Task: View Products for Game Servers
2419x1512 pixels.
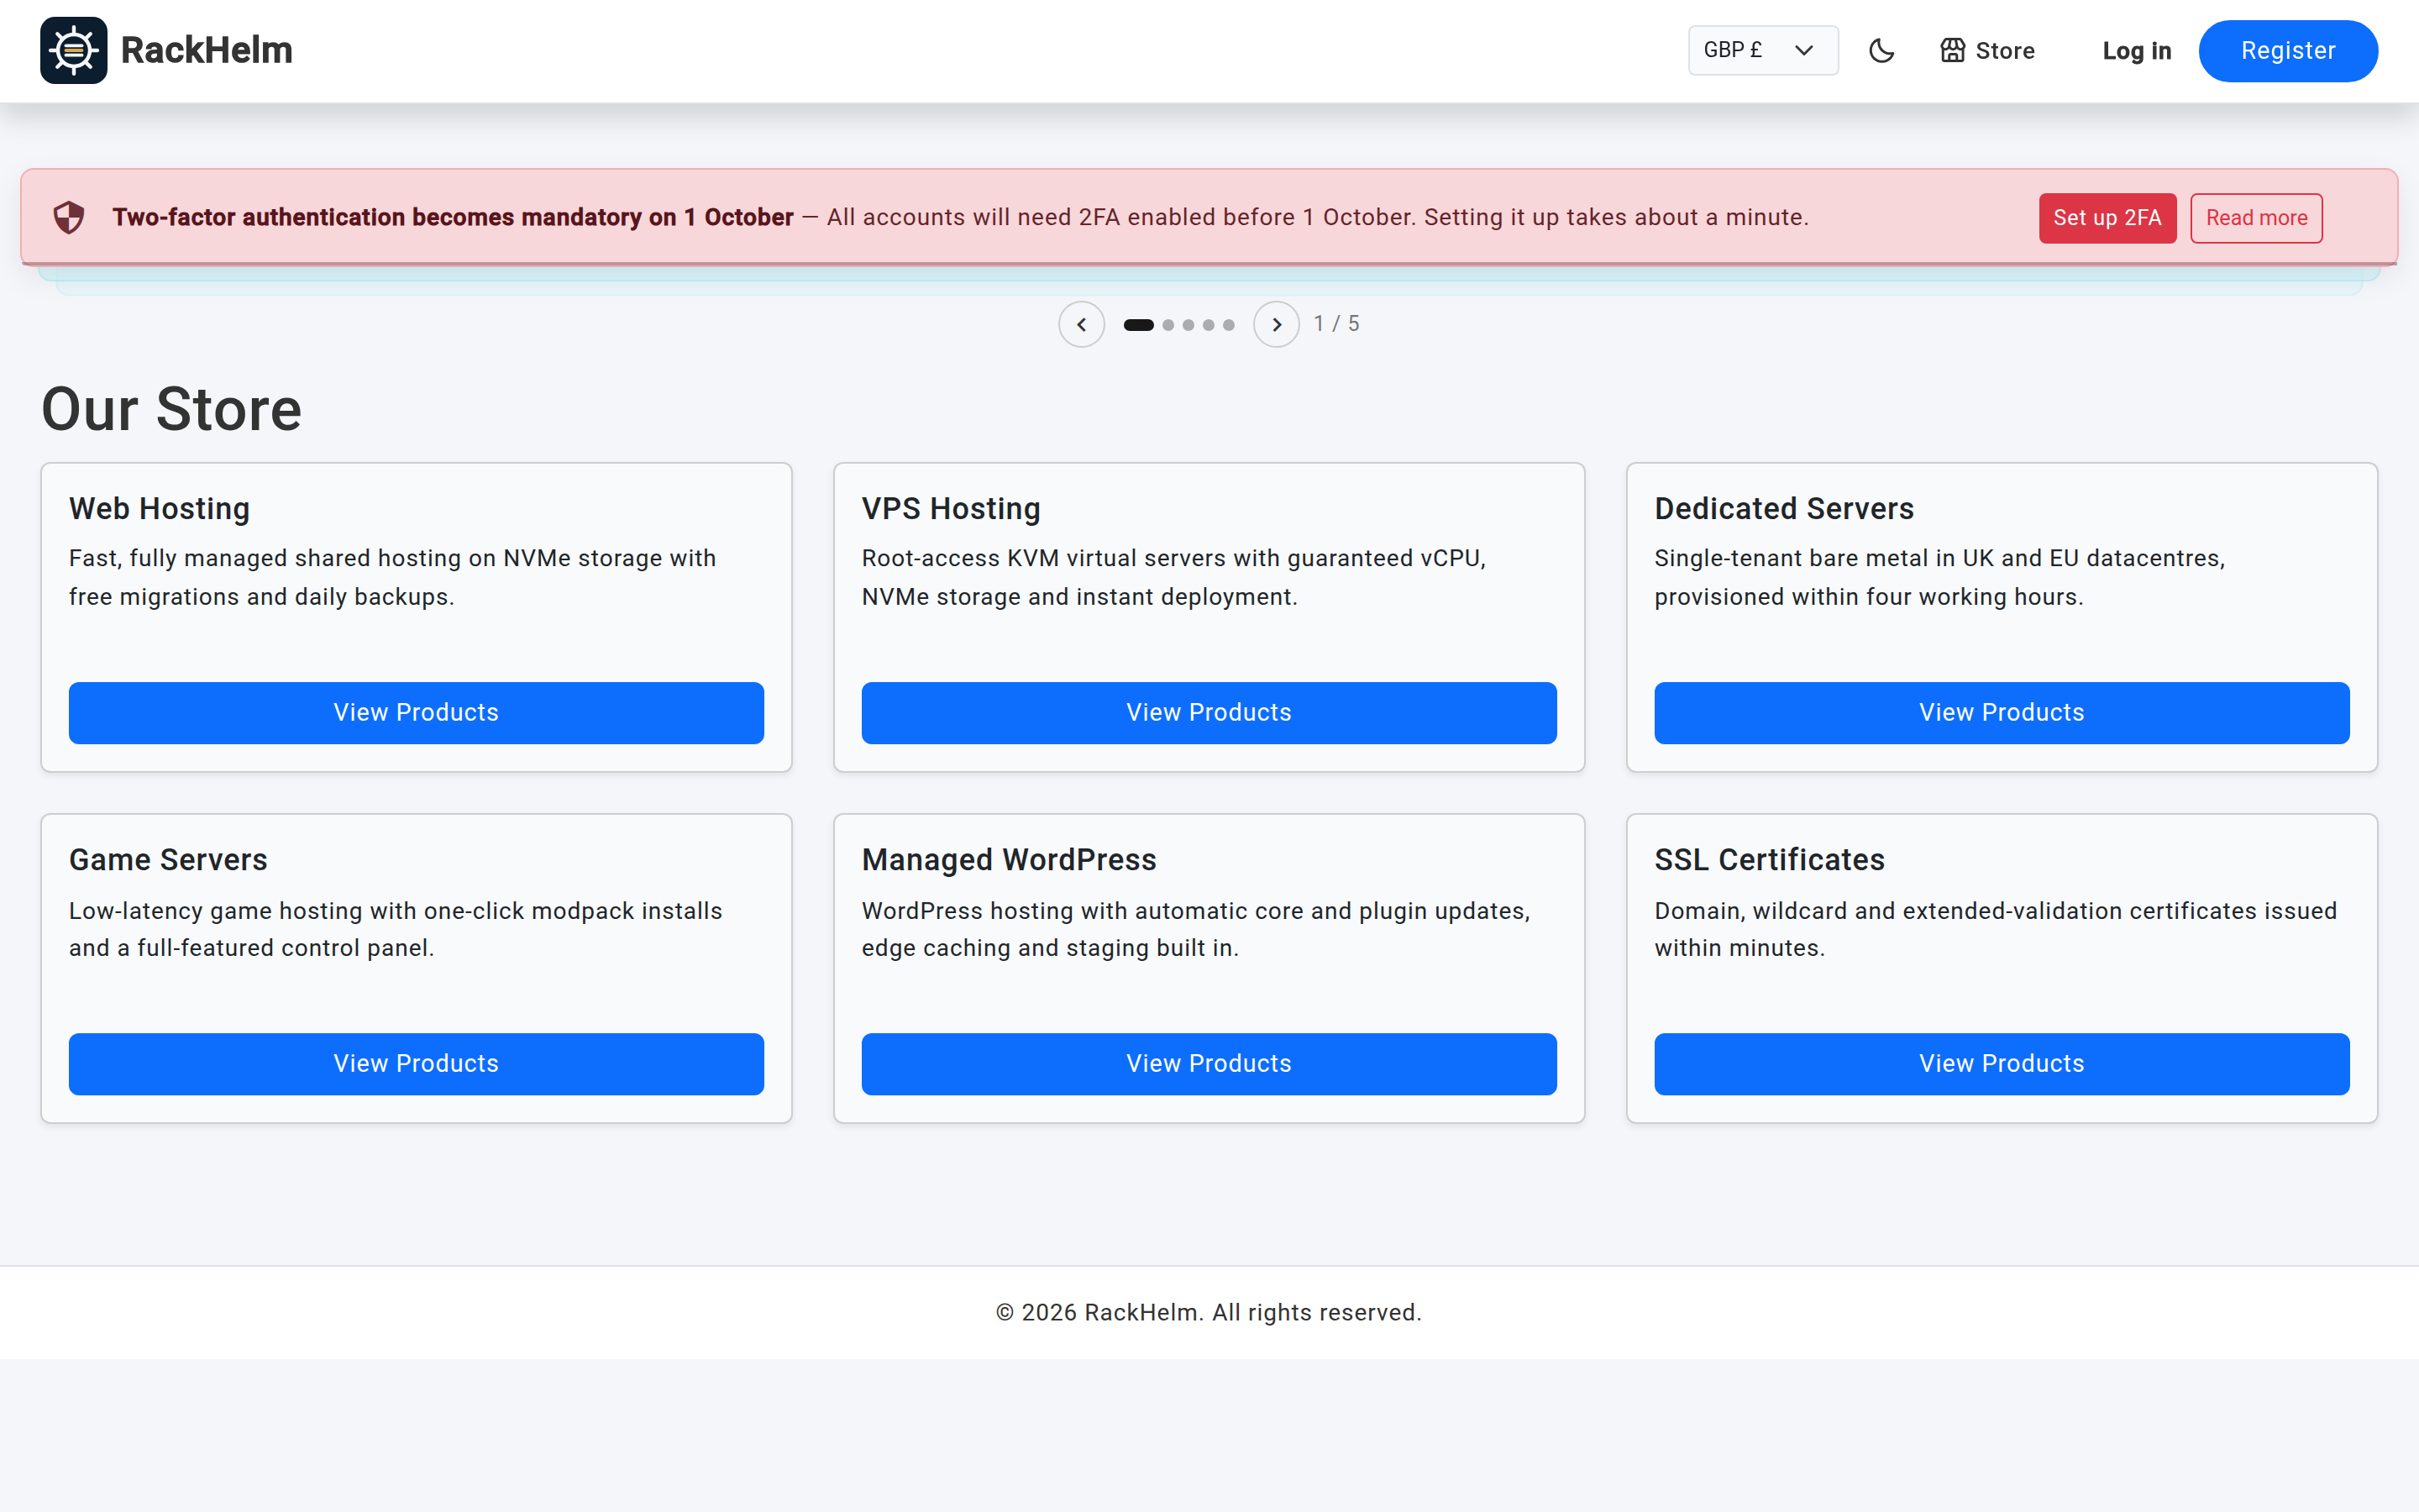Action: (416, 1064)
